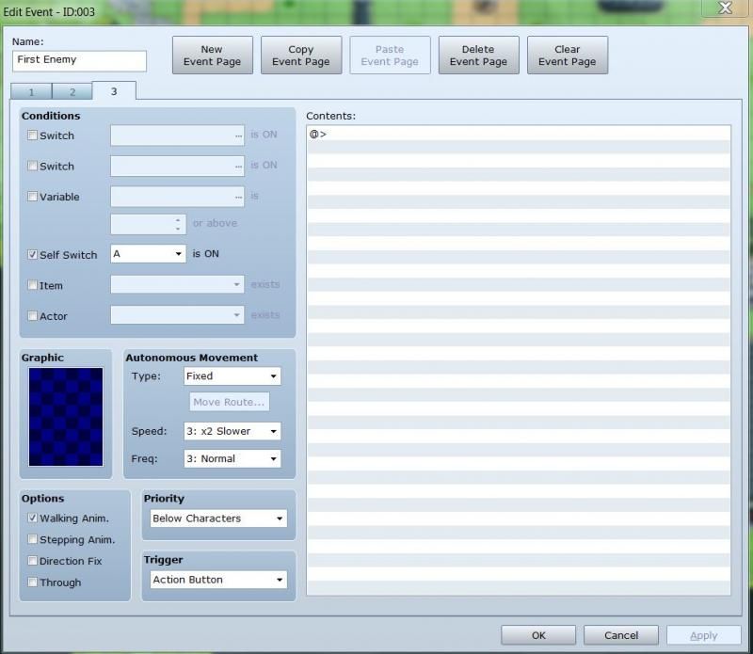Viewport: 753px width, 654px height.
Task: Confirm changes with the OK button
Action: [x=537, y=635]
